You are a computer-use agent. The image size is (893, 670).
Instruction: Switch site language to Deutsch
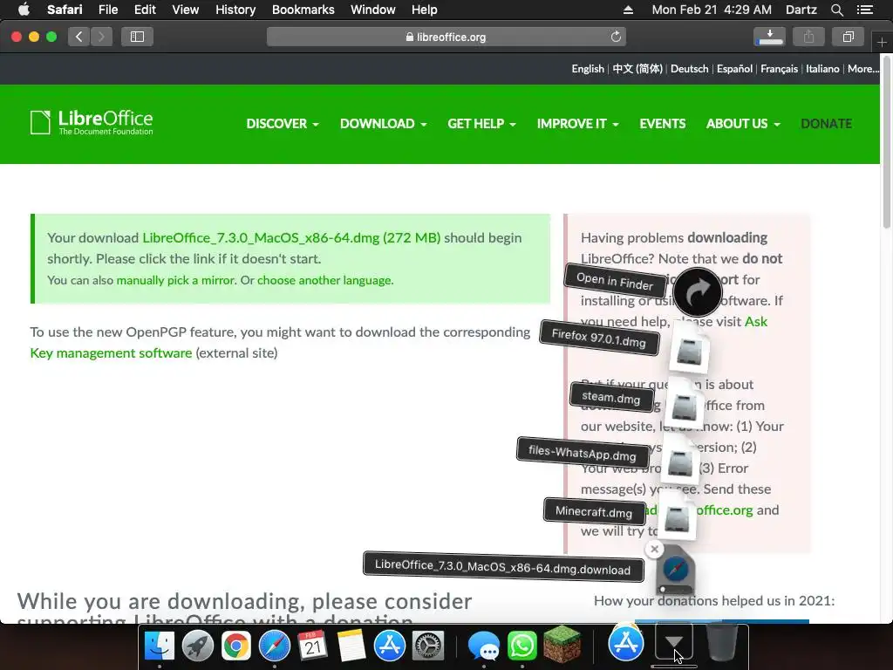(x=689, y=68)
